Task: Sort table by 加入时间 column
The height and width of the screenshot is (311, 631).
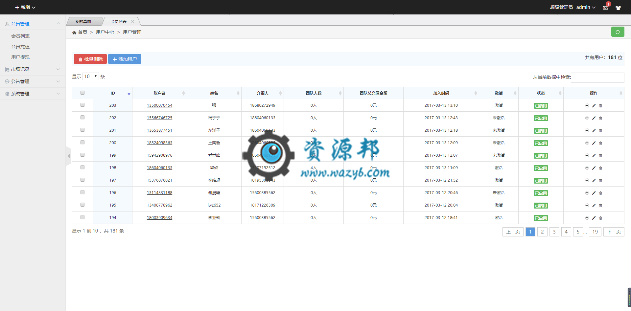Action: pyautogui.click(x=441, y=93)
